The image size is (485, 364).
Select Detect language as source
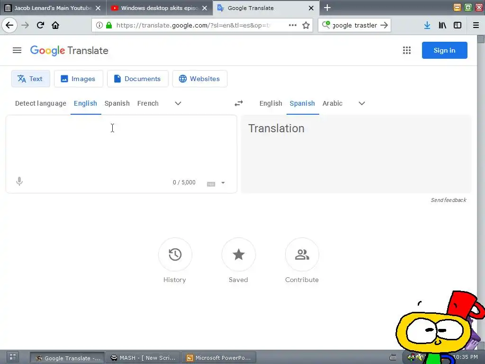click(x=41, y=103)
